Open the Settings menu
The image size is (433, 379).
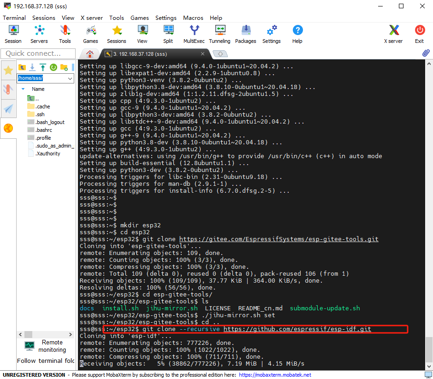[166, 18]
